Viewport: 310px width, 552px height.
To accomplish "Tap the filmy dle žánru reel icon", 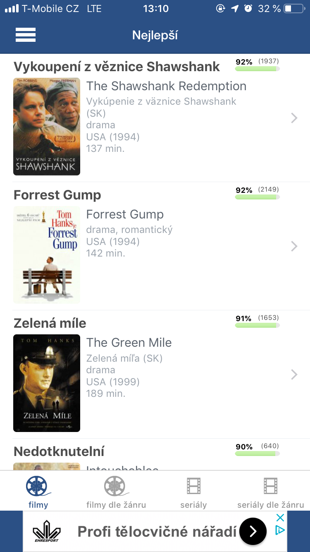I will click(115, 486).
